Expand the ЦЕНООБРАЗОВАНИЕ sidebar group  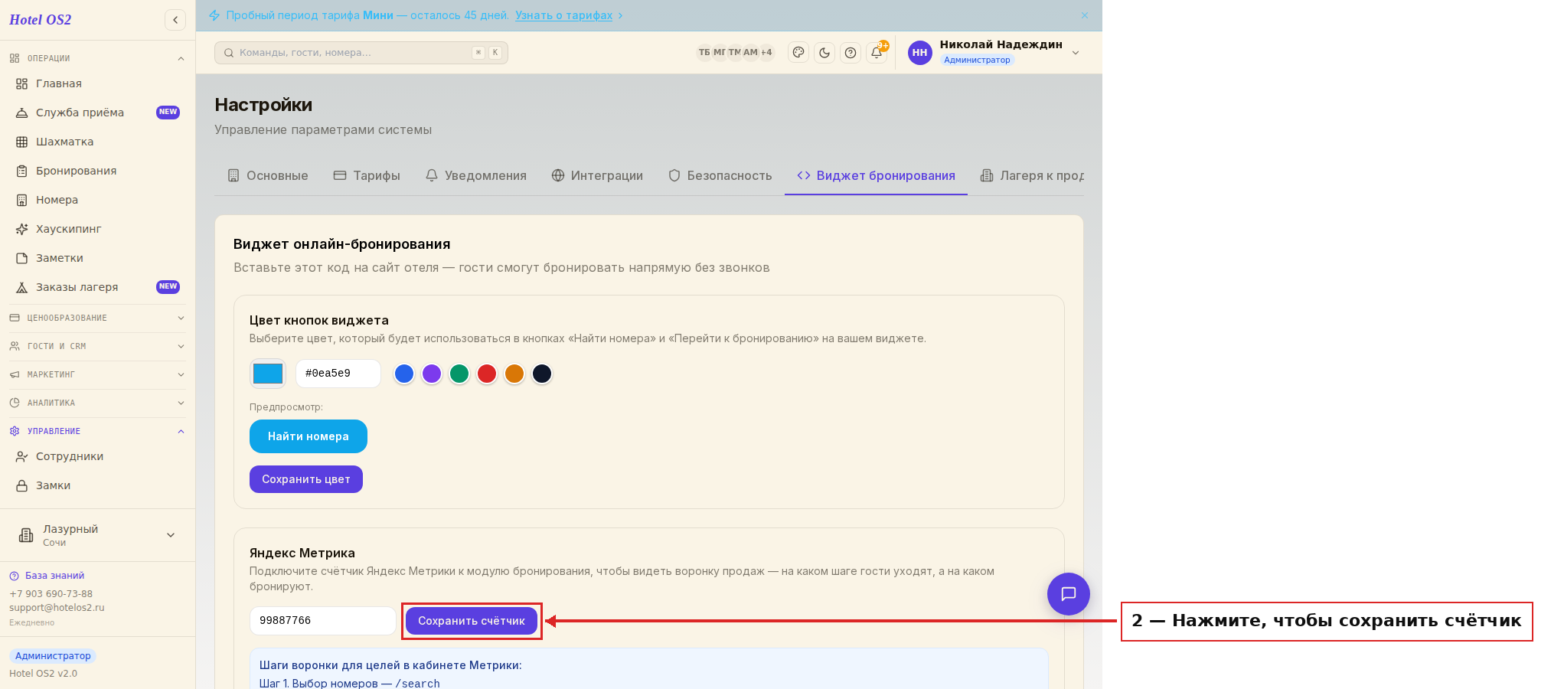click(97, 318)
